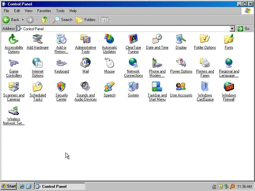Open the Edit menu
This screenshot has height=191, width=255.
[17, 11]
